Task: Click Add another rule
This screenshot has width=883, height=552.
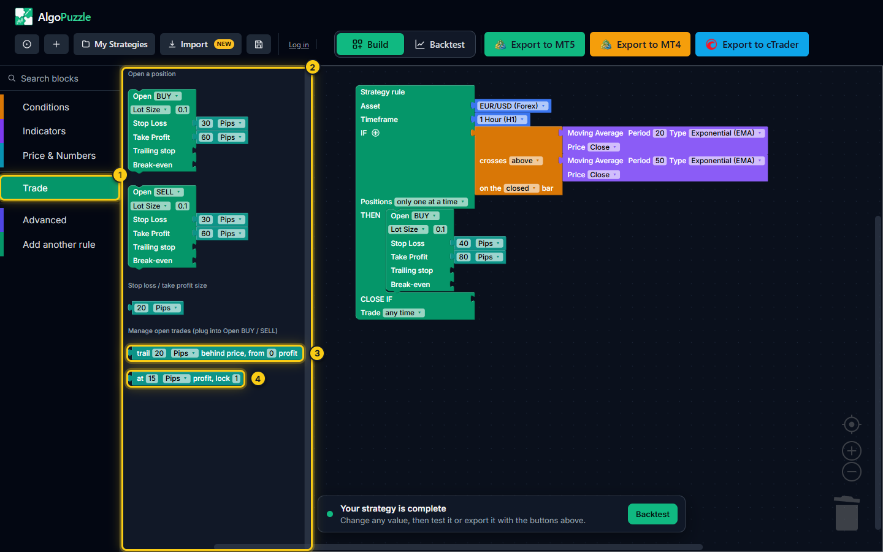Action: (60, 245)
